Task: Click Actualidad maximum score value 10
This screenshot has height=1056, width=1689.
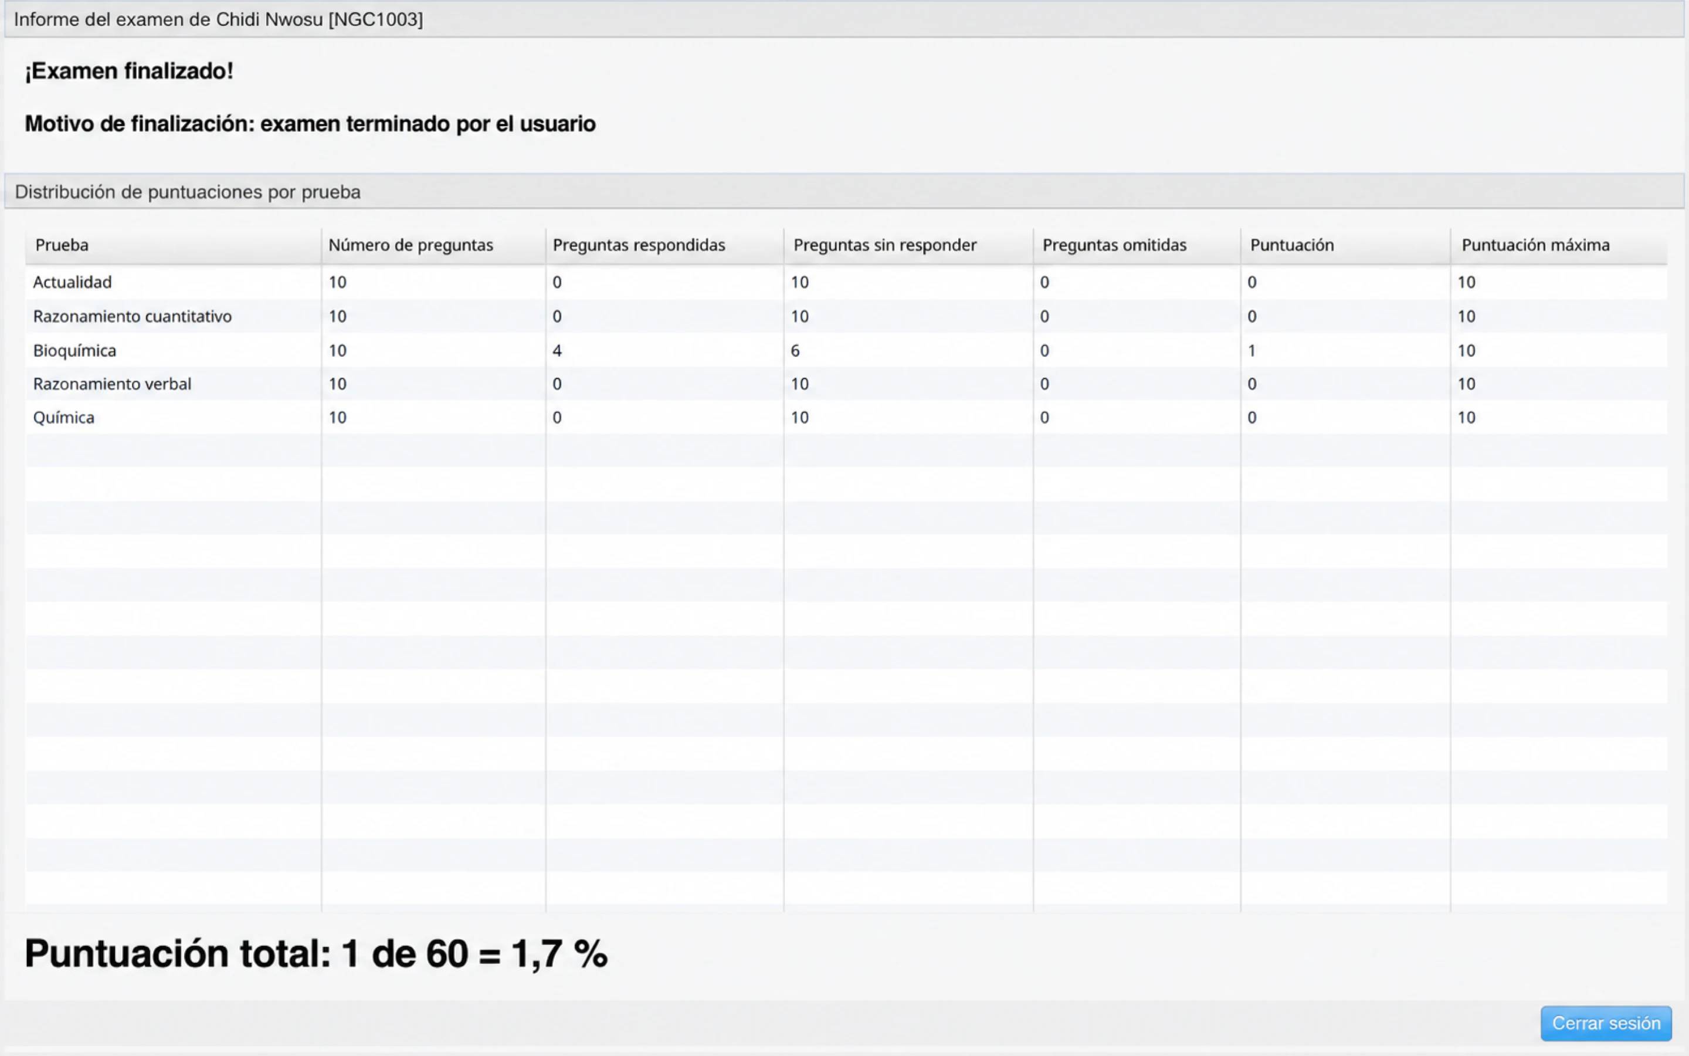Action: click(x=1466, y=282)
